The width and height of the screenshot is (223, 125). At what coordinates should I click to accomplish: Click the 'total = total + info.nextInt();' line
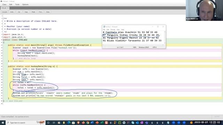pyautogui.click(x=36, y=88)
